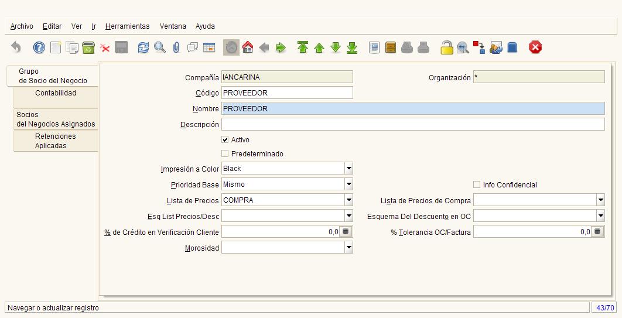Click the green recycle bin delete icon
The width and height of the screenshot is (622, 318).
click(x=88, y=47)
